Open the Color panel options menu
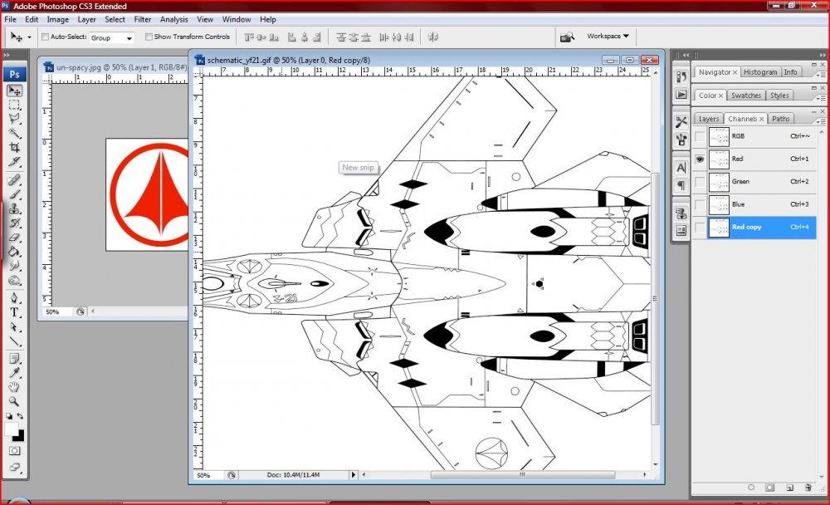The height and width of the screenshot is (505, 830). 821,98
